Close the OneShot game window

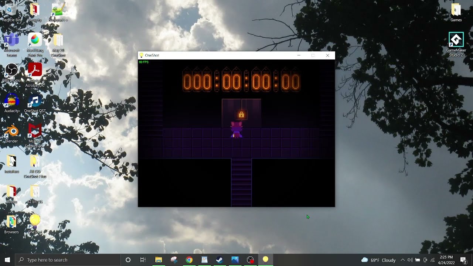[327, 55]
